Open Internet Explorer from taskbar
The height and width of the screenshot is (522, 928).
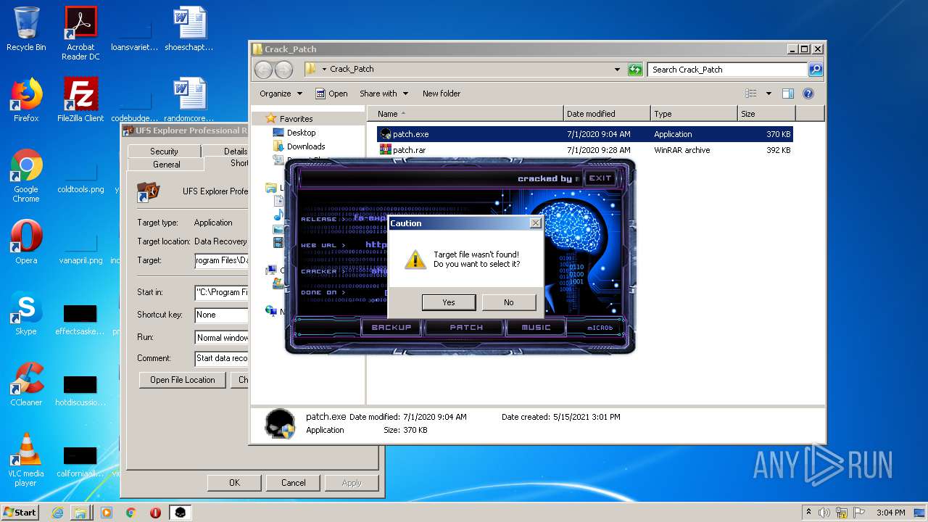click(57, 513)
